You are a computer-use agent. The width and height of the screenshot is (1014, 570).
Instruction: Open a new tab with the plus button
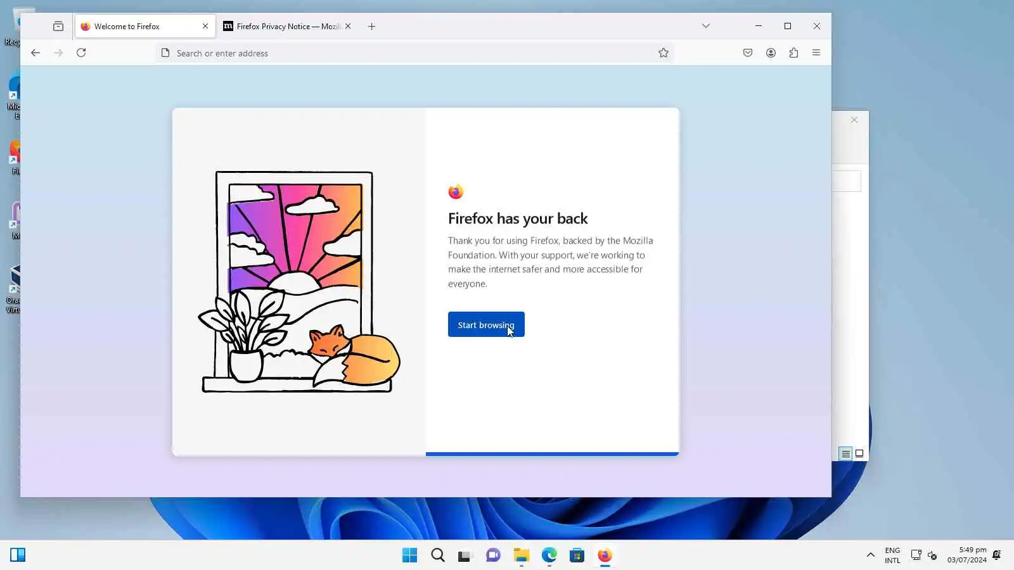372,27
